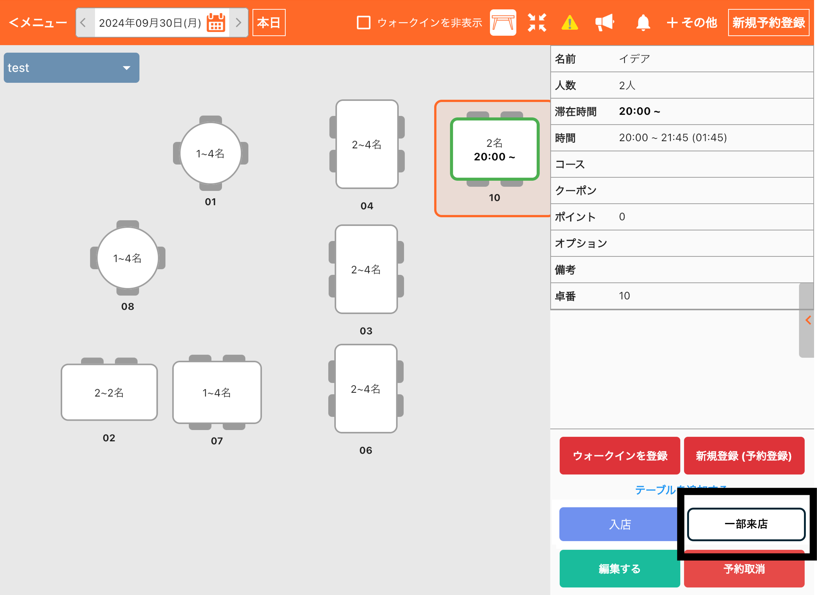Select table 07
Screen dimensions: 817x595
(217, 392)
